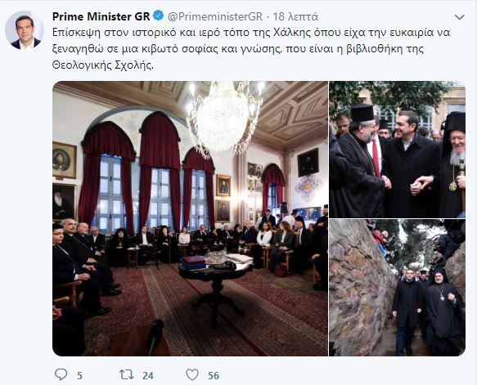477x385 pixels.
Task: Click the retweet count 24
Action: (x=148, y=375)
